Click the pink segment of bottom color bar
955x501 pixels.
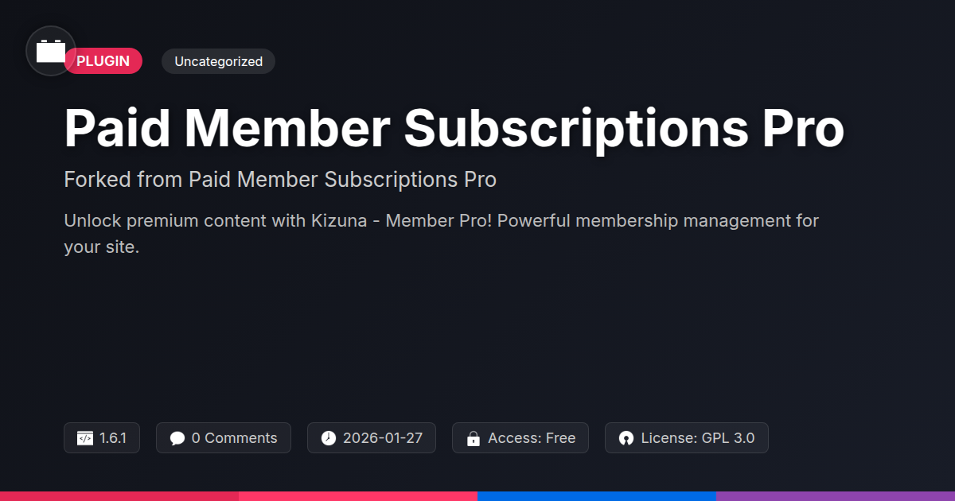[x=358, y=496]
